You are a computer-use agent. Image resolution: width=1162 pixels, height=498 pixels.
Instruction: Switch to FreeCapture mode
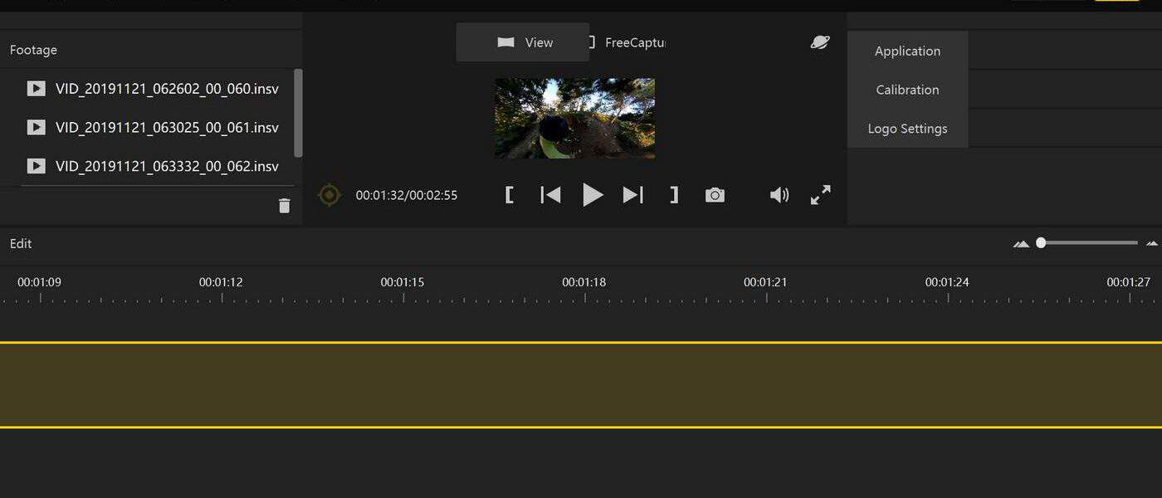(x=628, y=42)
